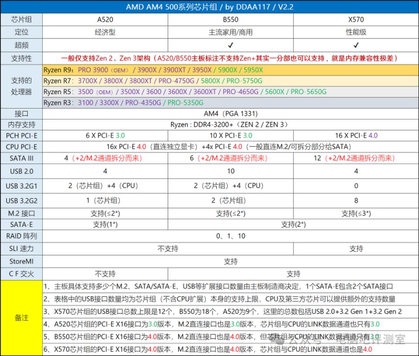Click the Ryzen R5 processor row
The image size is (419, 356).
click(x=230, y=92)
